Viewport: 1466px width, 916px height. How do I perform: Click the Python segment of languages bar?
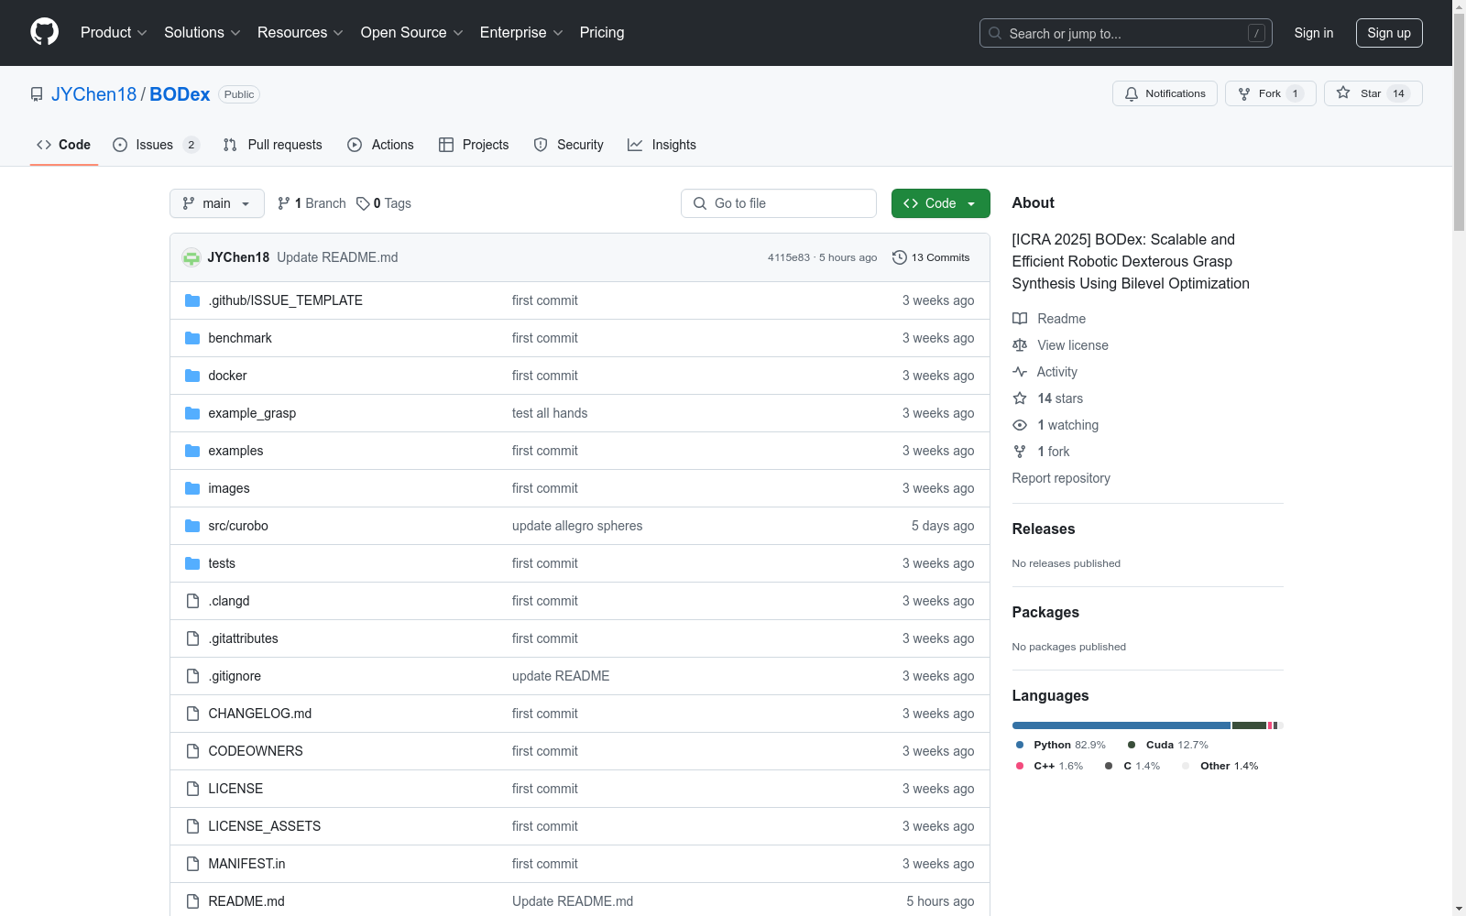coord(1121,725)
